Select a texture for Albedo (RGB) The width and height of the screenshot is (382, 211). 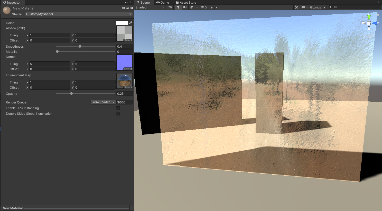pos(128,40)
